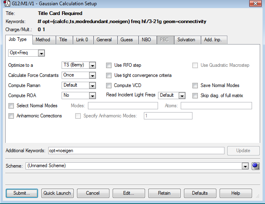
Task: Click the Retain button
Action: click(165, 193)
